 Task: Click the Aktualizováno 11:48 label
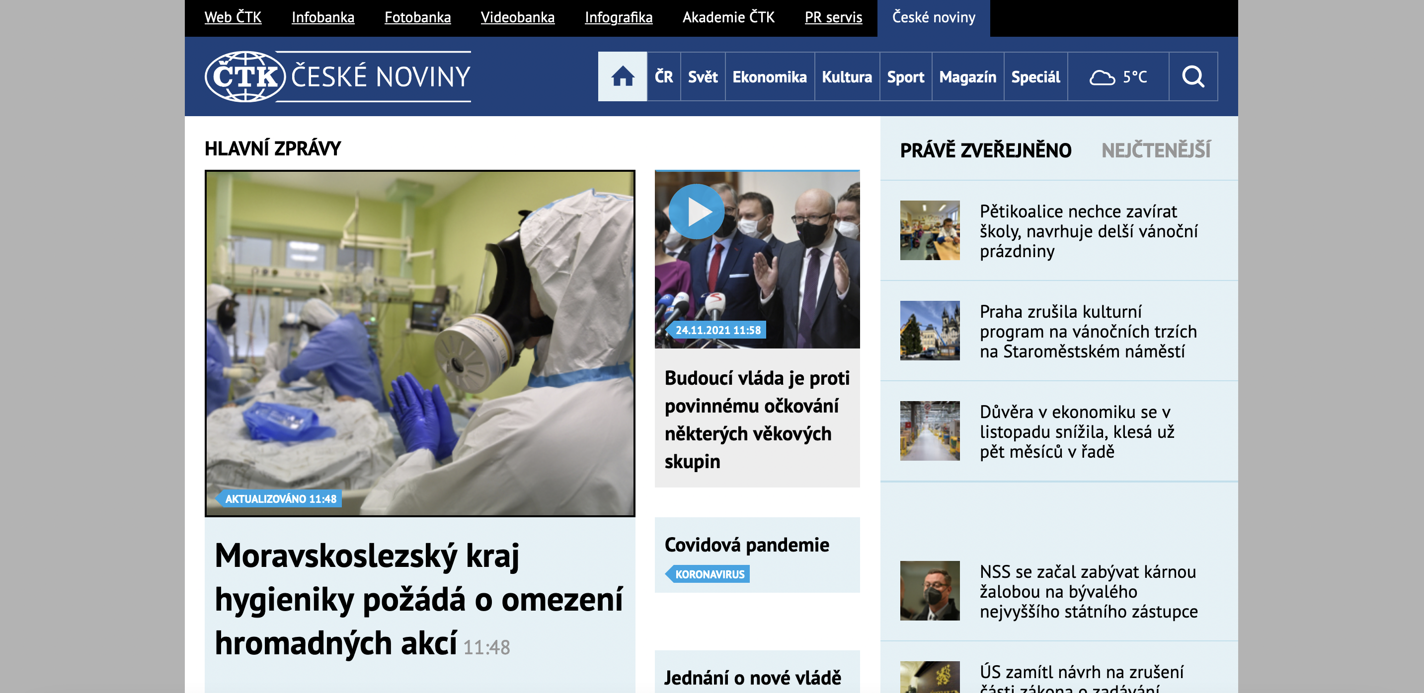tap(279, 498)
